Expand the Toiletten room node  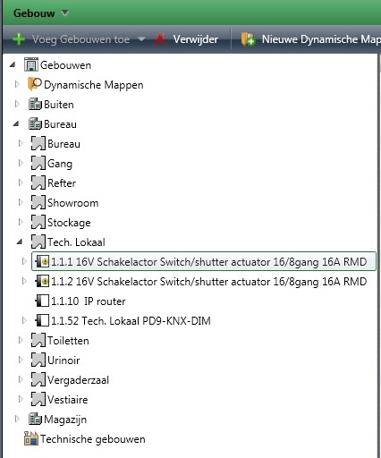(21, 340)
